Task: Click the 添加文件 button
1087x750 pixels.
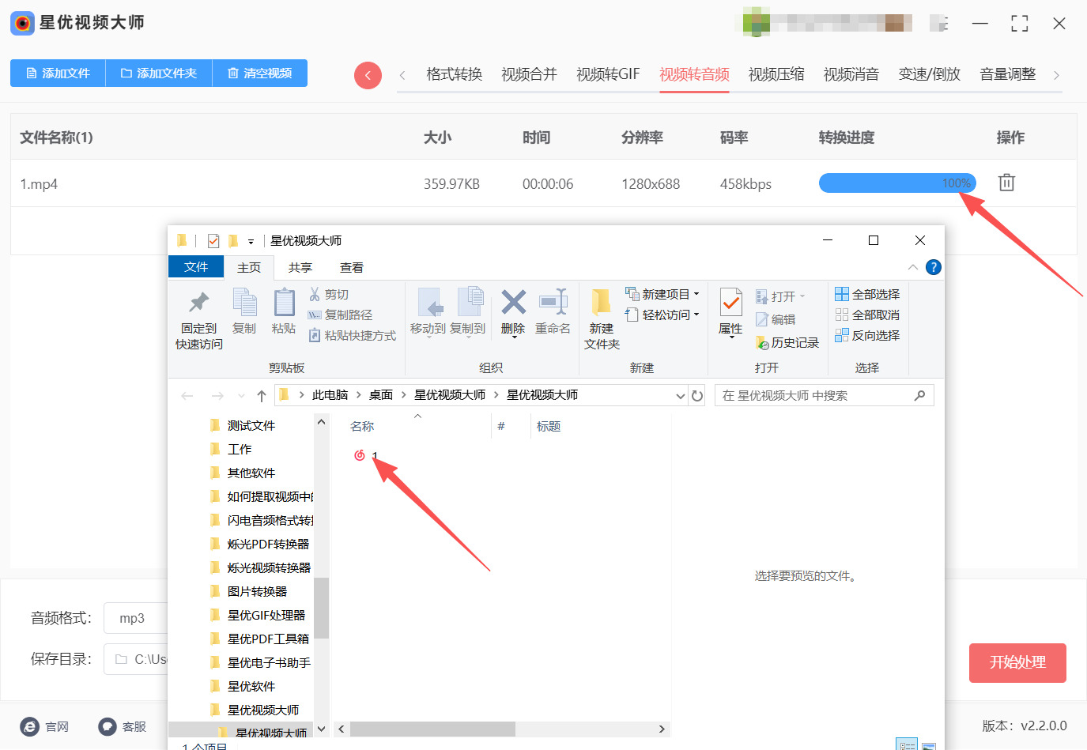Action: [57, 73]
